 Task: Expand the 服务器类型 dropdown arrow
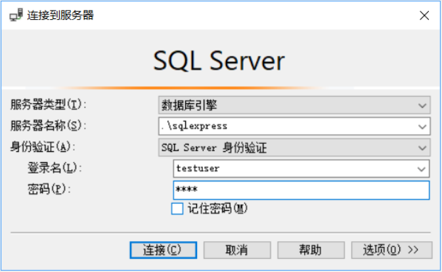click(422, 106)
